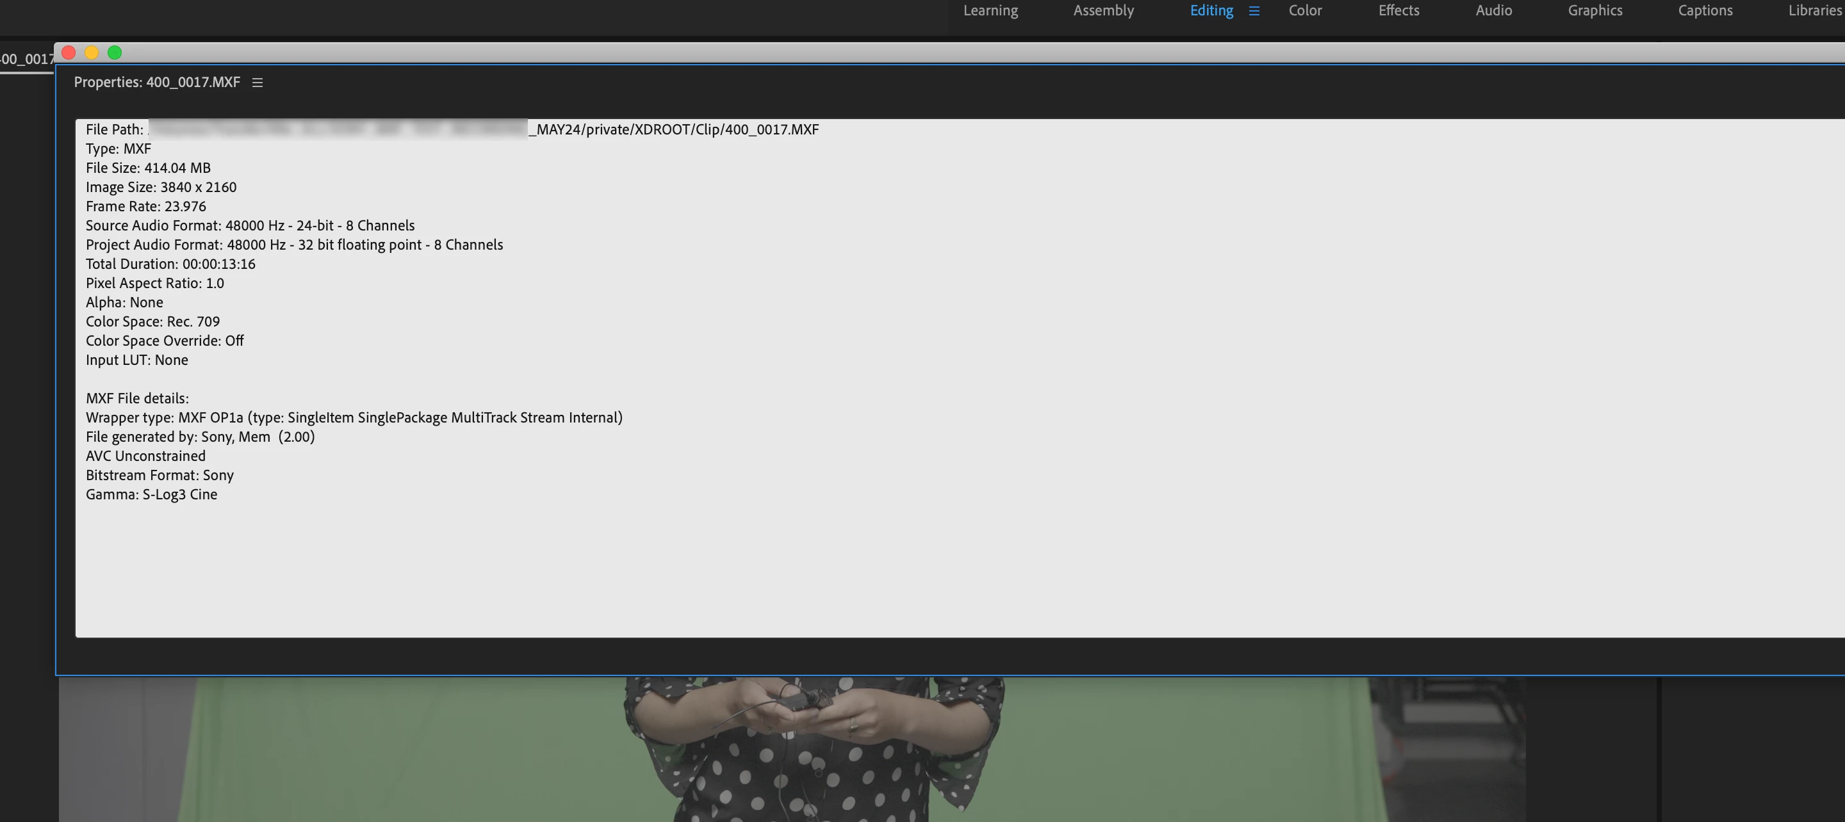The image size is (1845, 822).
Task: Maximize the Properties window with green button
Action: tap(115, 53)
